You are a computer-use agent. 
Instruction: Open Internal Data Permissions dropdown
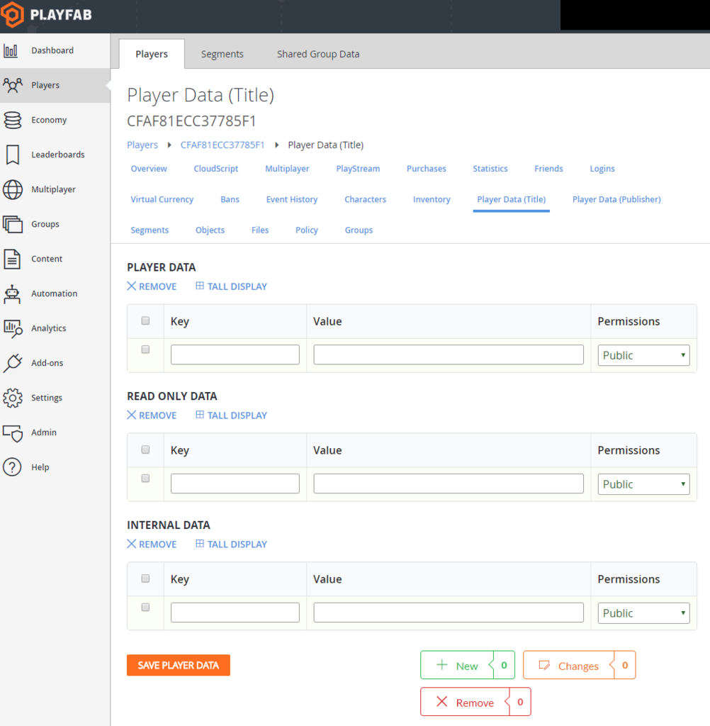click(643, 613)
